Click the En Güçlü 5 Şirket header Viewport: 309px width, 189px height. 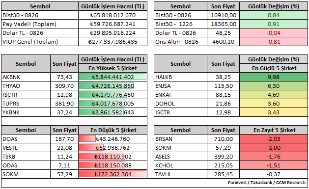tap(274, 68)
